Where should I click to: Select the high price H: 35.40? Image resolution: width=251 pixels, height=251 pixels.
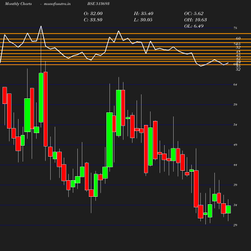pos(144,14)
